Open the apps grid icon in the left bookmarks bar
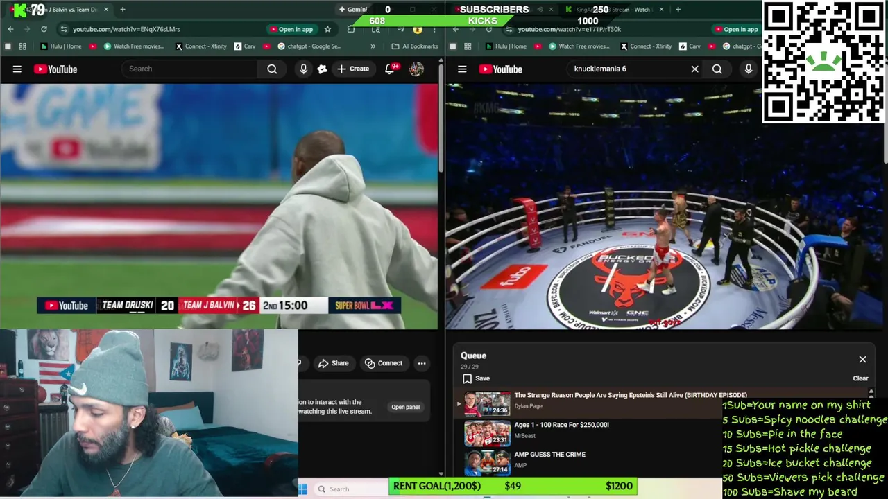 (x=23, y=46)
